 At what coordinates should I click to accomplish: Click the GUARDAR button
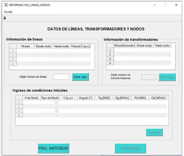coord(130,148)
